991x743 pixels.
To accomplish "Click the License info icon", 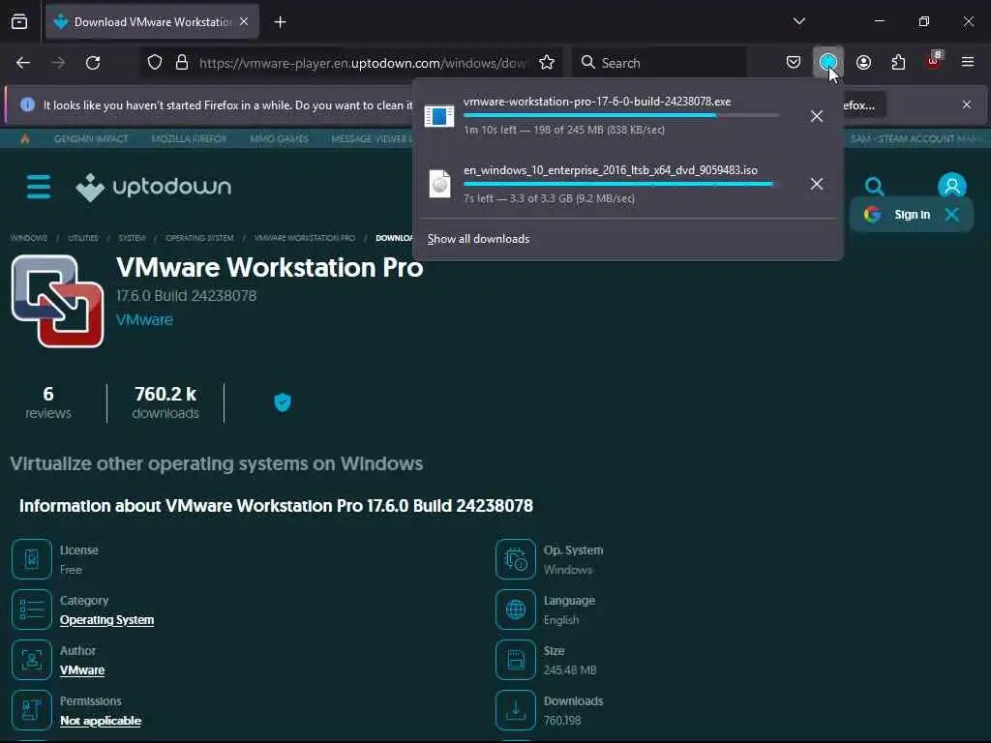I will pos(32,559).
